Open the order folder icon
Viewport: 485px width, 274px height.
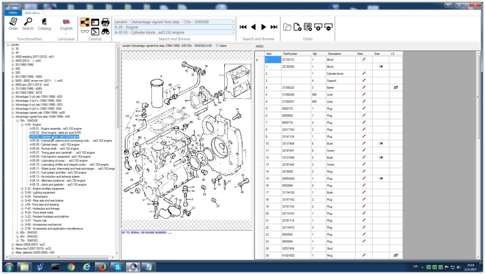(x=288, y=26)
